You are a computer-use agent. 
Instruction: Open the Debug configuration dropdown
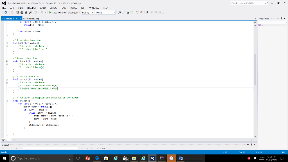(87, 12)
